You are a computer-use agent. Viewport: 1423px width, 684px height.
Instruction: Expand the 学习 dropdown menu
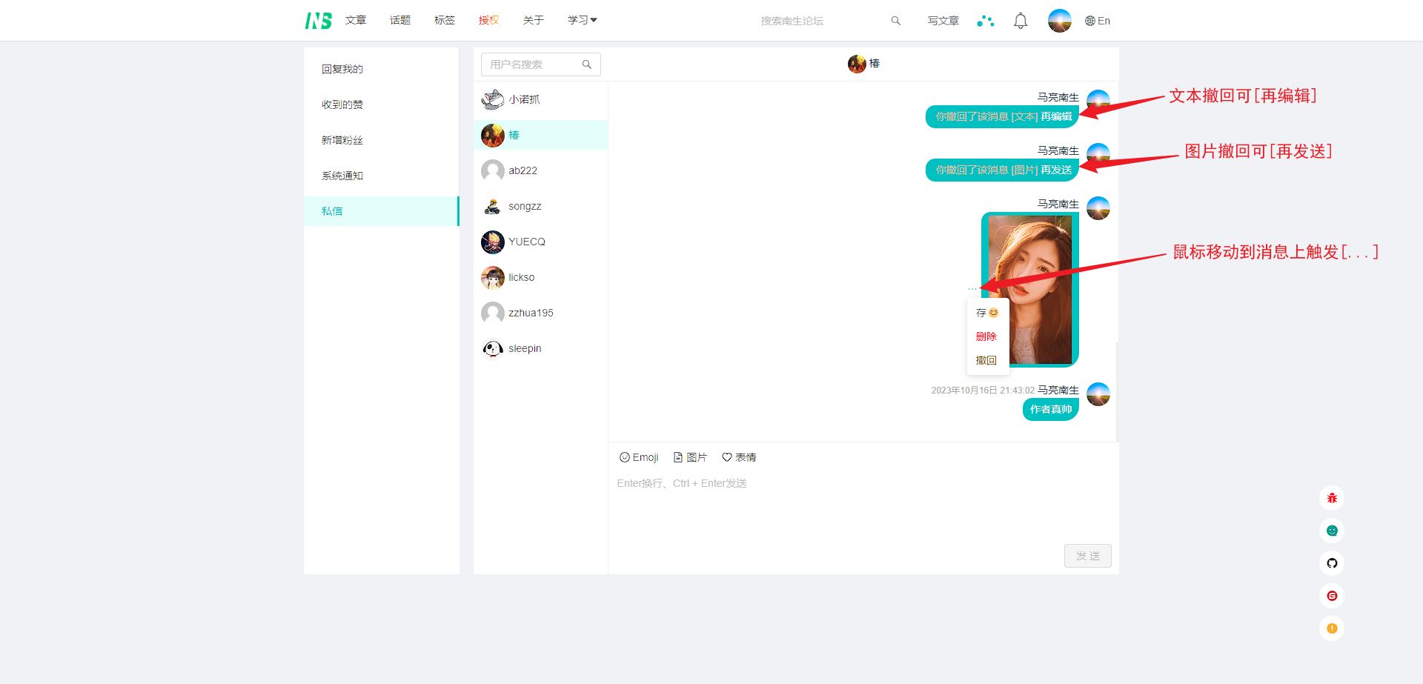pos(582,20)
